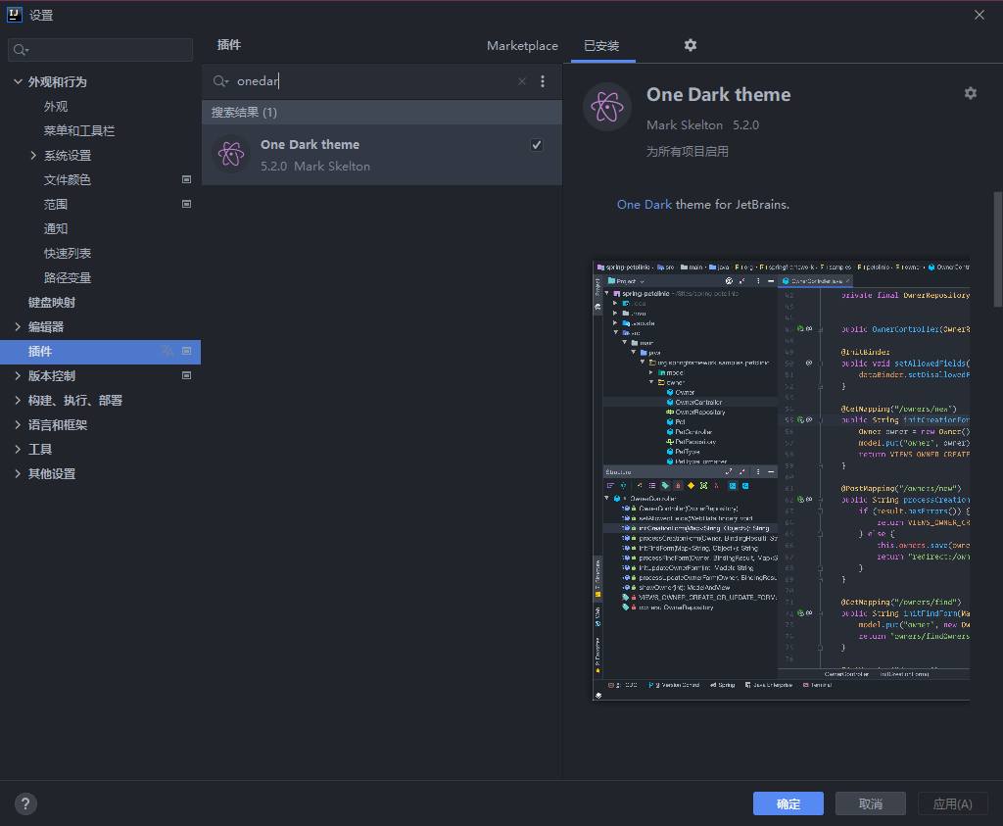
Task: Click the settings search input field
Action: click(x=101, y=50)
